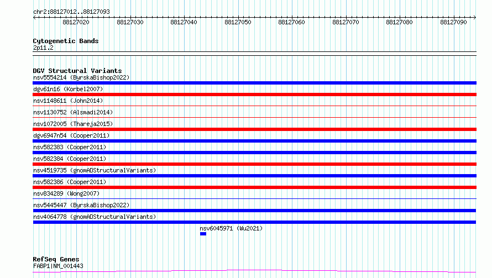The image size is (492, 278).
Task: Open nsv6045971 (Wu2021) variant label
Action: tap(231, 228)
